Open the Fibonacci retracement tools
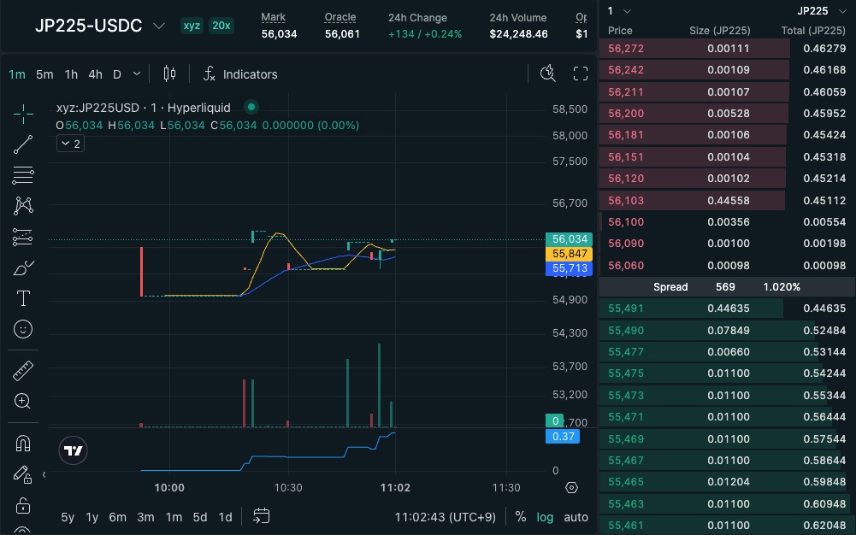This screenshot has width=856, height=535. point(23,175)
